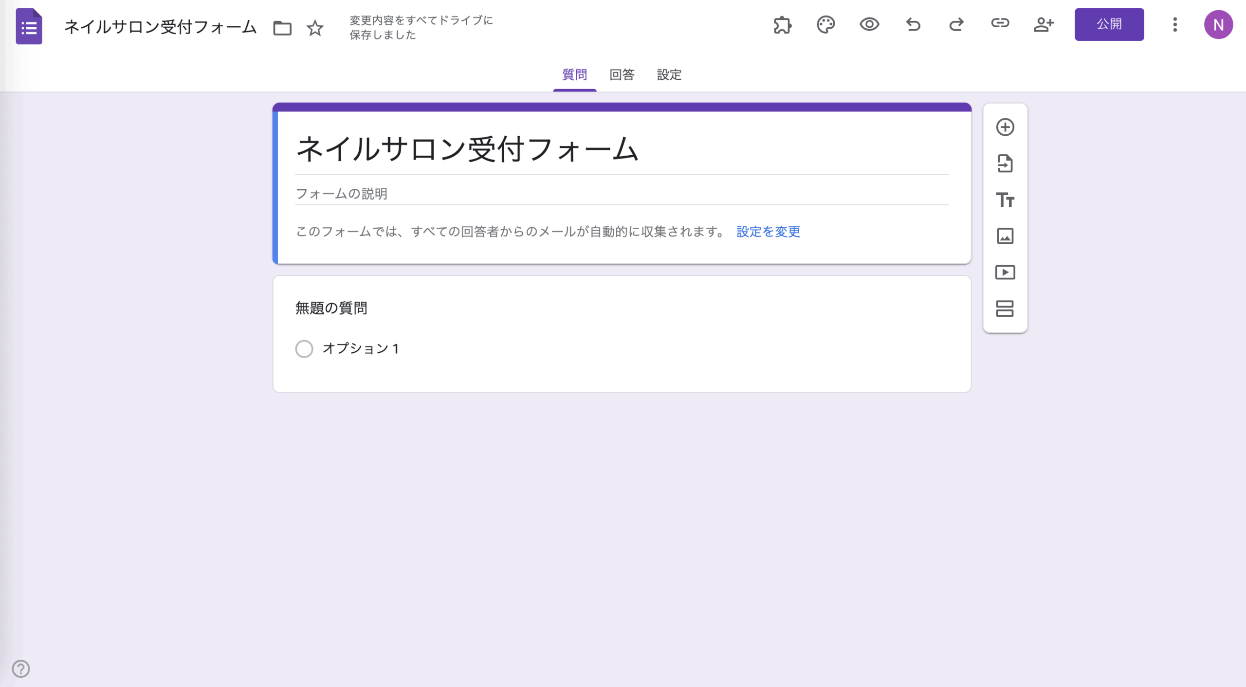Switch to the 設定 tab
1246x687 pixels.
pyautogui.click(x=669, y=75)
